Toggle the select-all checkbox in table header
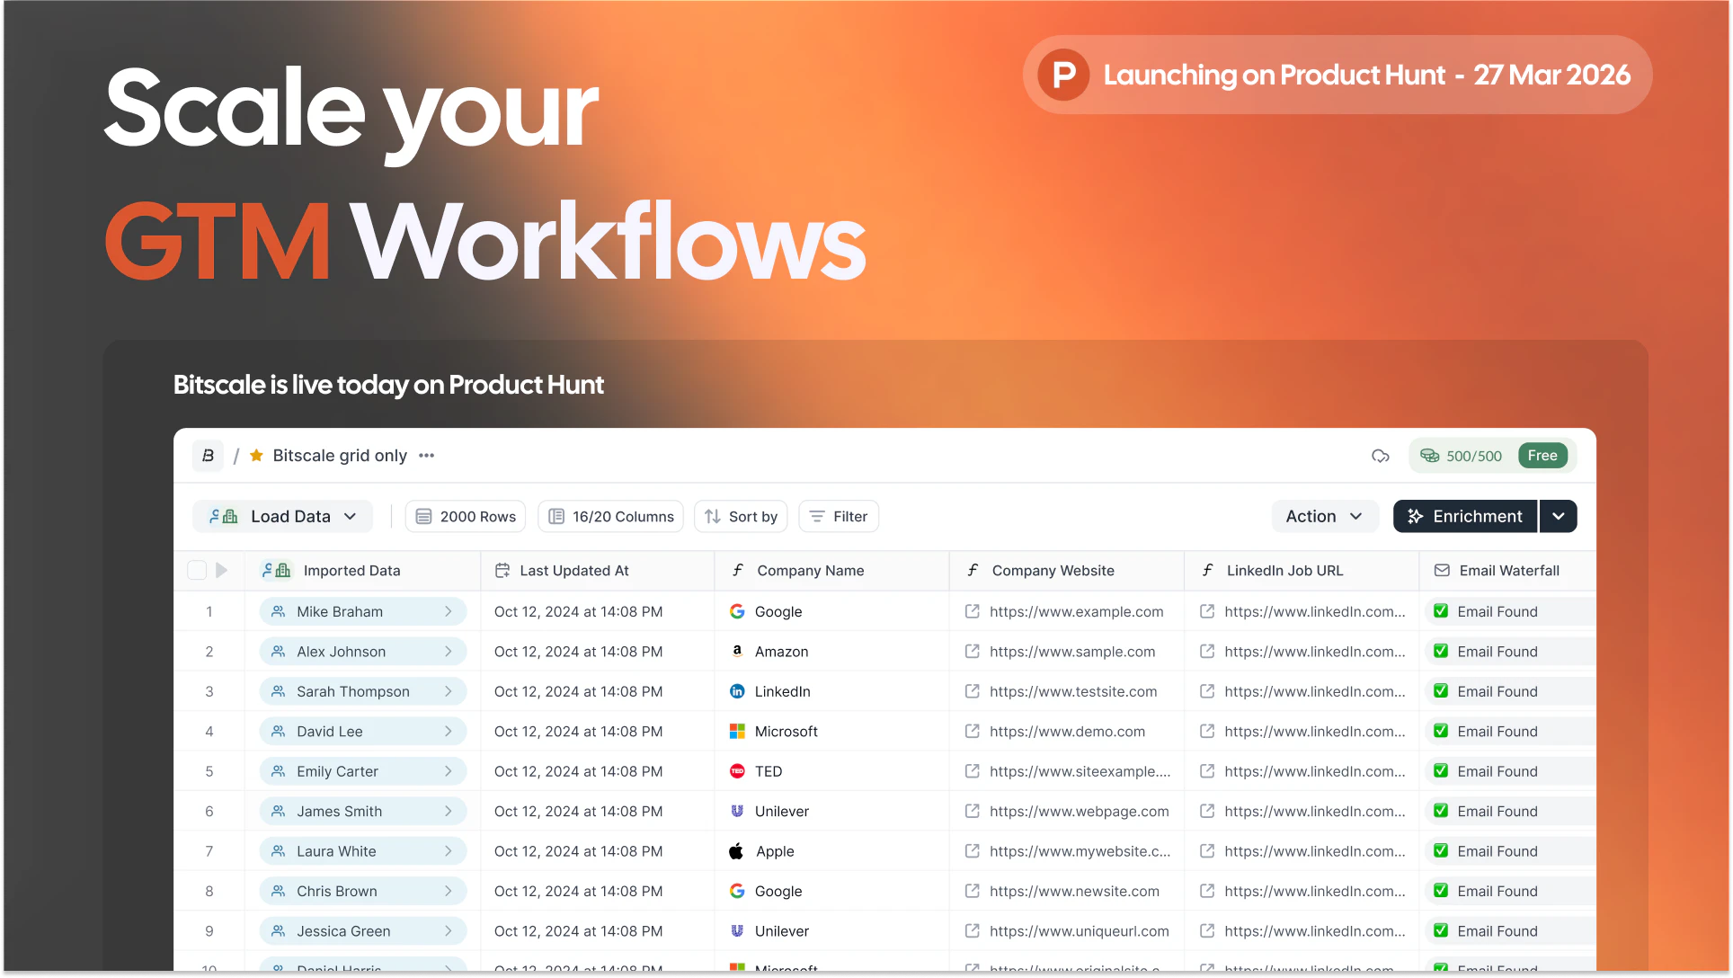Viewport: 1733px width, 978px height. point(197,570)
